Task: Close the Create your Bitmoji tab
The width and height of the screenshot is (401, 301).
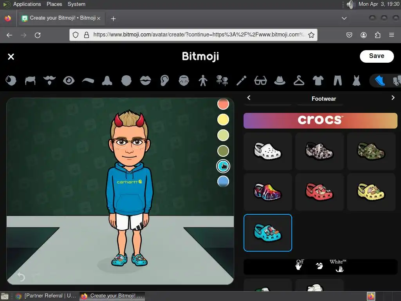Action: 98,18
